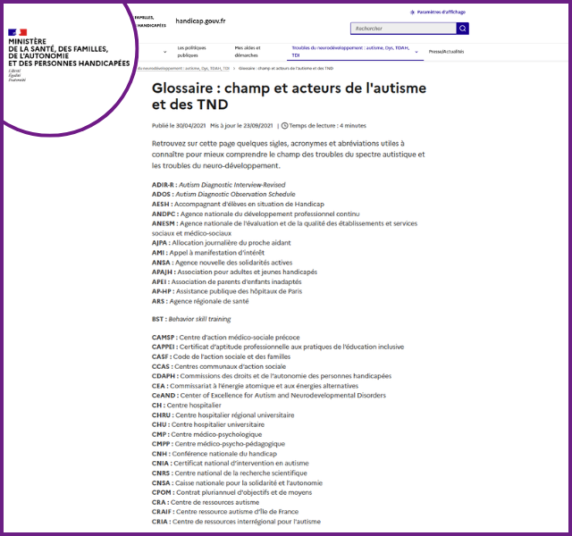
Task: Open the Les politiques publiques menu
Action: (191, 52)
